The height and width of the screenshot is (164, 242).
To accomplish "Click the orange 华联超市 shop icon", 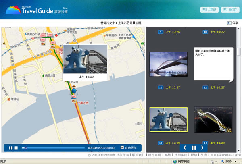I will coord(104,35).
